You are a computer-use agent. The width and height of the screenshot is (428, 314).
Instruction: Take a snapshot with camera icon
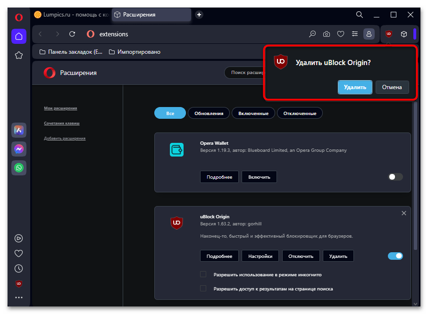coord(327,34)
